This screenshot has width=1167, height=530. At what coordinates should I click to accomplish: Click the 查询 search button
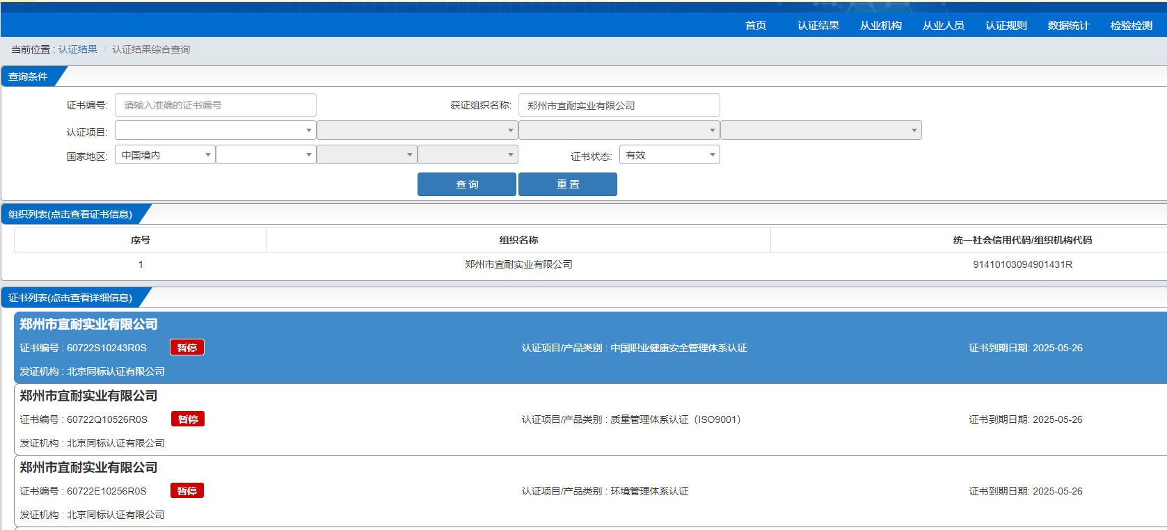tap(467, 184)
